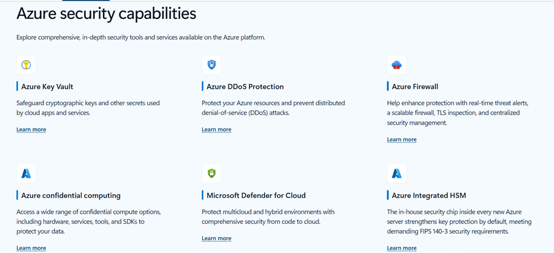Select the Microsoft Defender for Cloud heading
Viewport: 554px width, 253px height.
(x=256, y=195)
